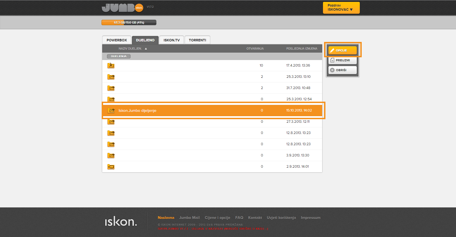Image resolution: width=456 pixels, height=237 pixels.
Task: Open the Jumbo Mail footer link
Action: click(189, 218)
